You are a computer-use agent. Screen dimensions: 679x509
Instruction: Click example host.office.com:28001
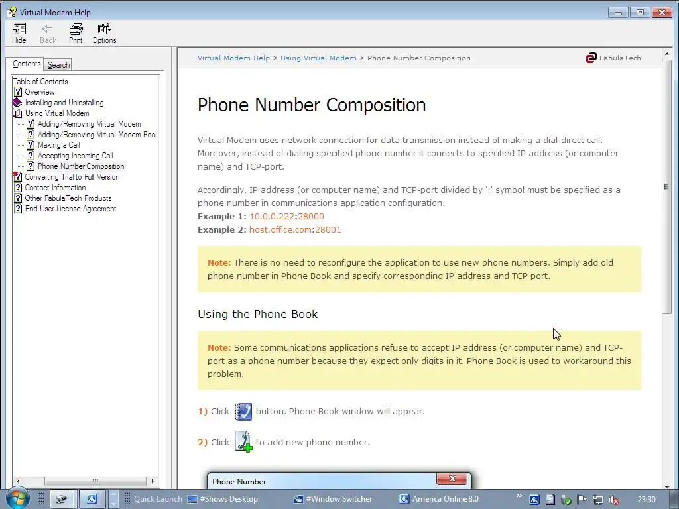295,230
